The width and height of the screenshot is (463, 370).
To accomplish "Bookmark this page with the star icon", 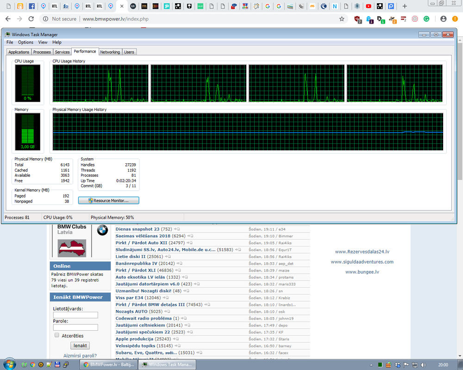I will point(342,19).
